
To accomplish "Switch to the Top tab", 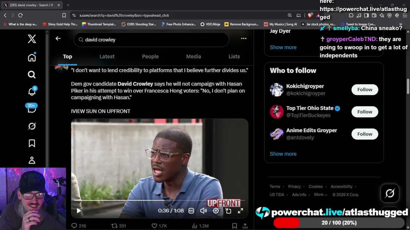I will 67,57.
